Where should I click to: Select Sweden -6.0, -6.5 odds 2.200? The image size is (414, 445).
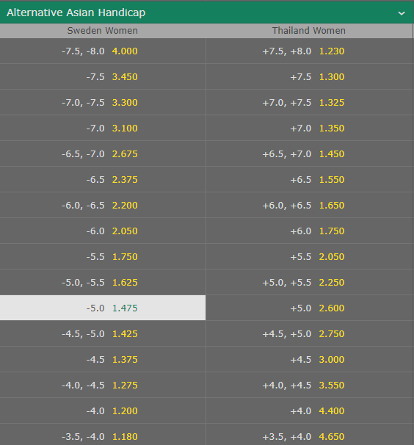click(x=103, y=205)
